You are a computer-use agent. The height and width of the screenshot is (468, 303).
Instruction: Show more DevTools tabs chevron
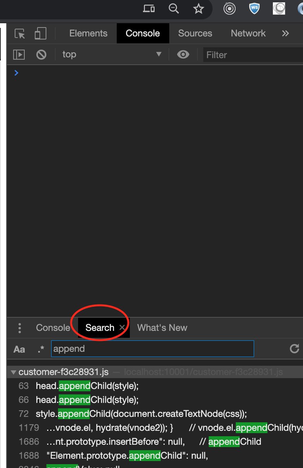click(285, 33)
